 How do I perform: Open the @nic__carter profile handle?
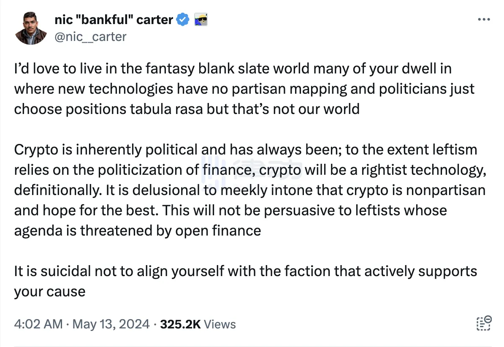90,37
